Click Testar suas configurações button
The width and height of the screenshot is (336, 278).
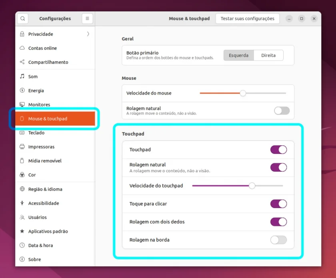tap(248, 19)
